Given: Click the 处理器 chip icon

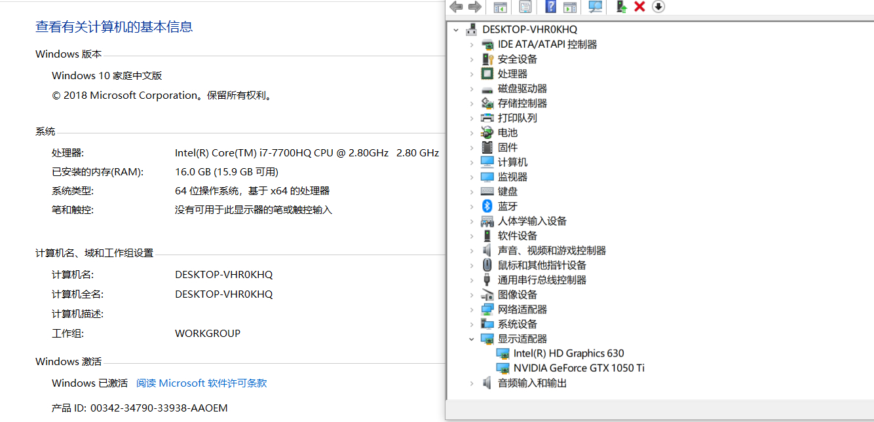Looking at the screenshot, I should click(487, 74).
